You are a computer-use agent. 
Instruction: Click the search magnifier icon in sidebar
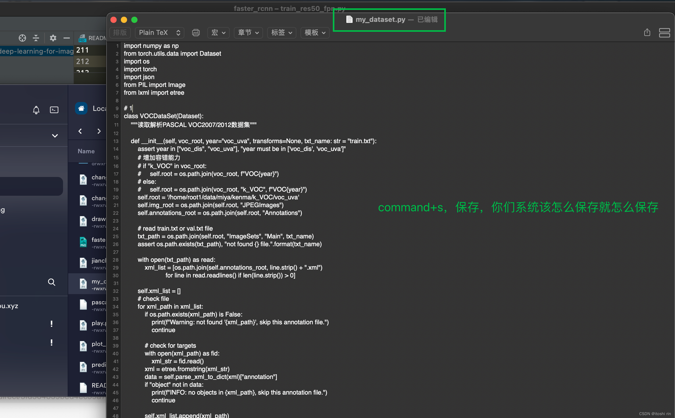point(52,282)
